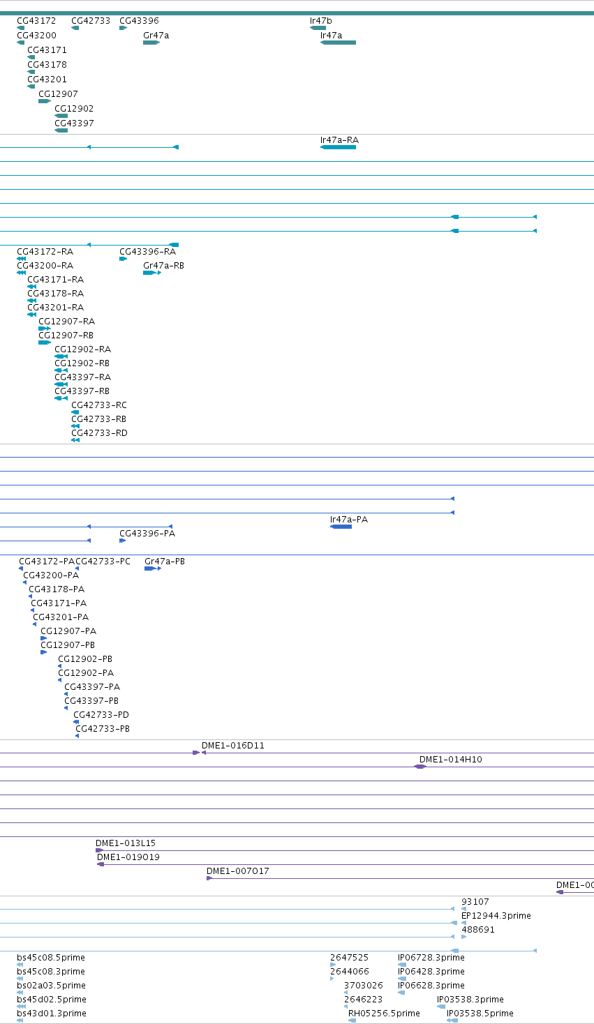Screen dimensions: 594x1024
Task: Click the CG12907-RA transcript label
Action: click(66, 322)
